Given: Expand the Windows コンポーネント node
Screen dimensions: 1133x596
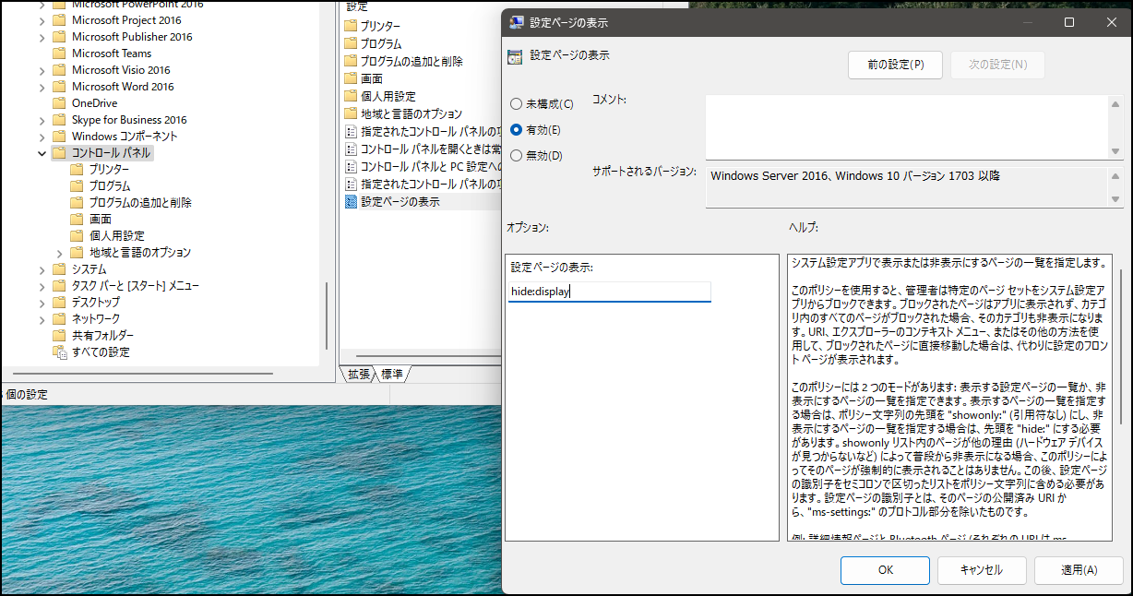Looking at the screenshot, I should (42, 136).
